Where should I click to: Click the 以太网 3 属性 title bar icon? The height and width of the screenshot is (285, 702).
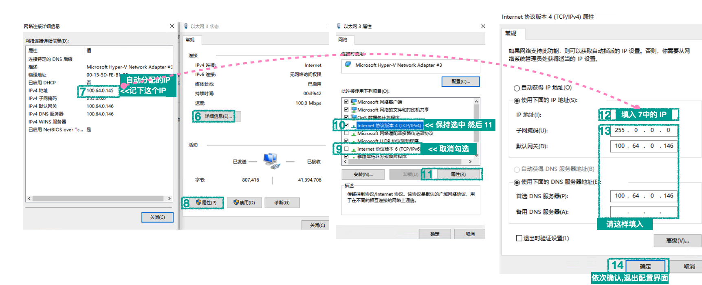click(x=339, y=26)
